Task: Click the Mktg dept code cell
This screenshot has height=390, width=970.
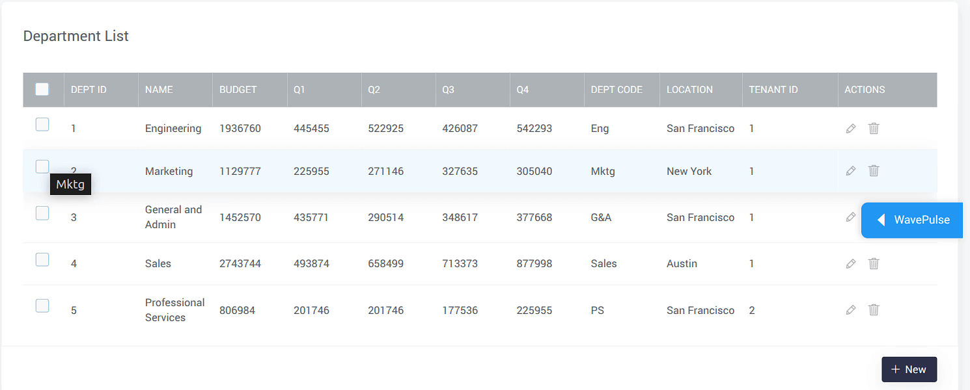Action: [x=602, y=172]
